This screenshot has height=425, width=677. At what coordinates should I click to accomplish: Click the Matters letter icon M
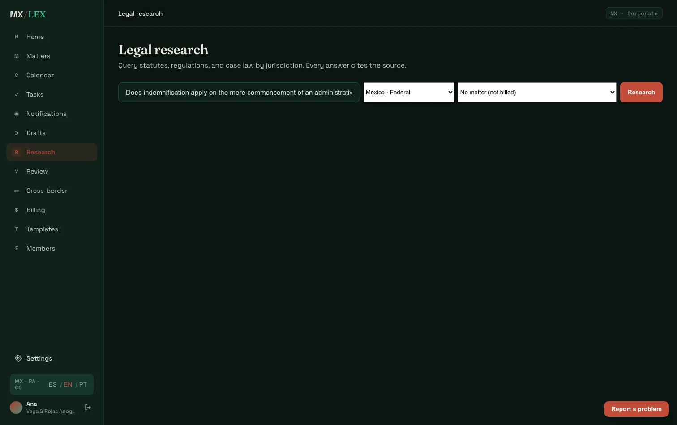pyautogui.click(x=17, y=56)
